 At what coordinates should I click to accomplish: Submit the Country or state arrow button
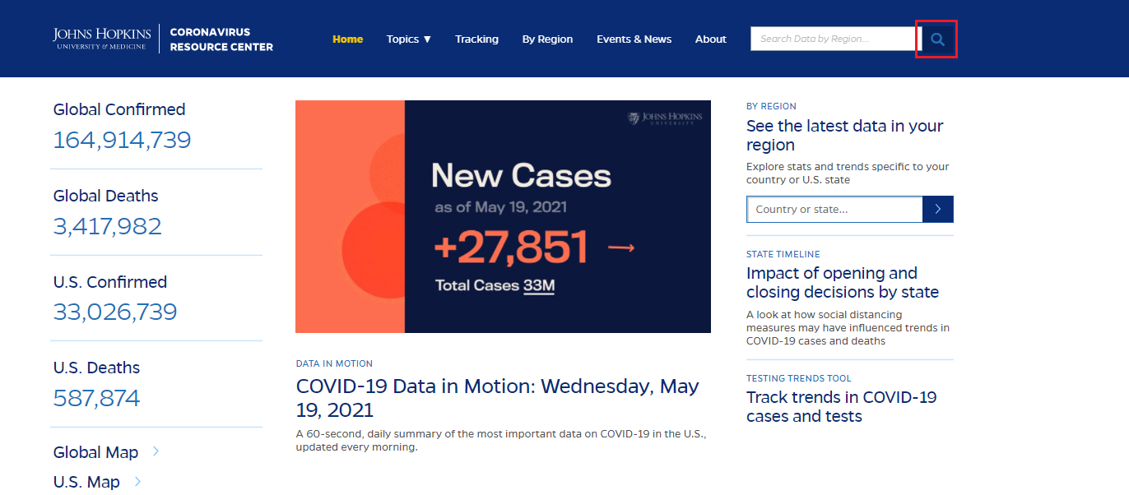point(938,209)
